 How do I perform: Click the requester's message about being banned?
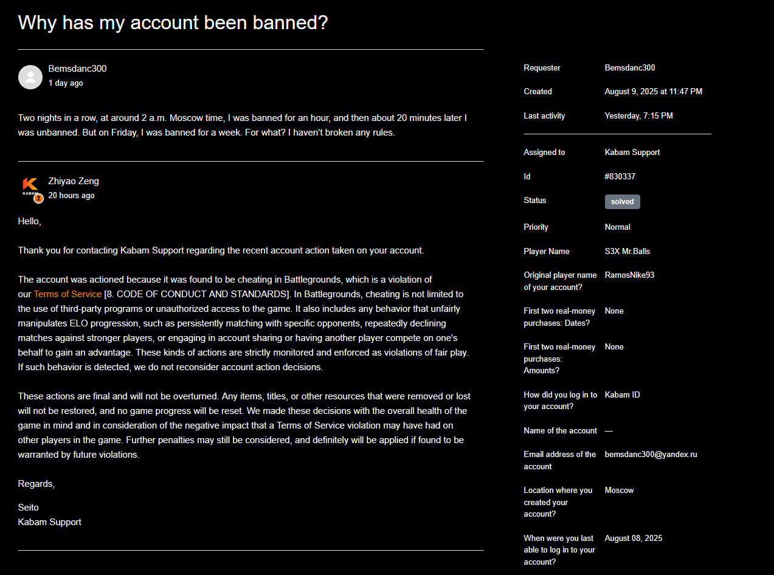click(243, 125)
